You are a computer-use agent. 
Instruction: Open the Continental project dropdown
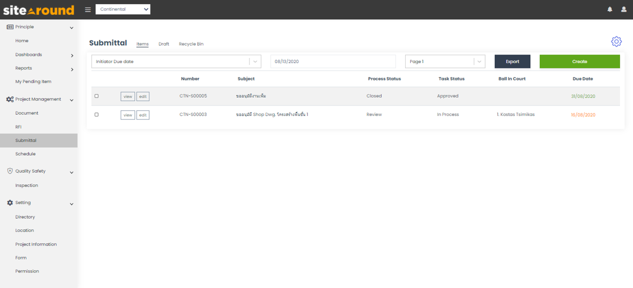(x=123, y=9)
